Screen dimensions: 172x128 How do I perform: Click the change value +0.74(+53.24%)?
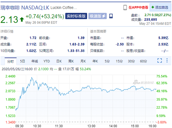click(45, 16)
